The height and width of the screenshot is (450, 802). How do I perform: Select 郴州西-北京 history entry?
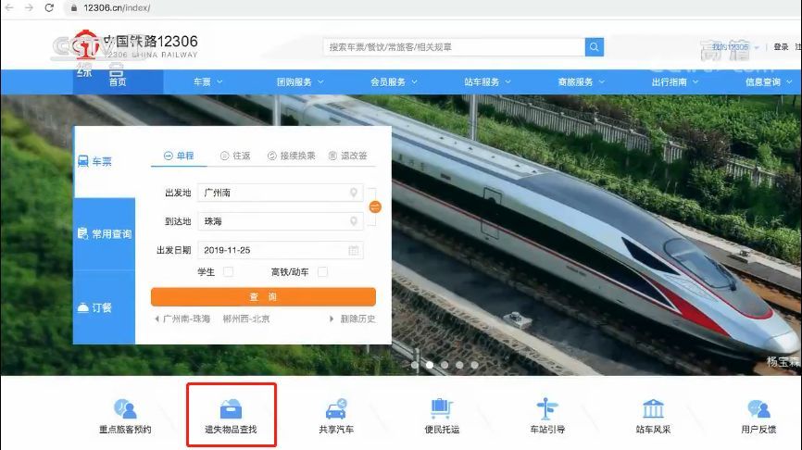pos(246,319)
